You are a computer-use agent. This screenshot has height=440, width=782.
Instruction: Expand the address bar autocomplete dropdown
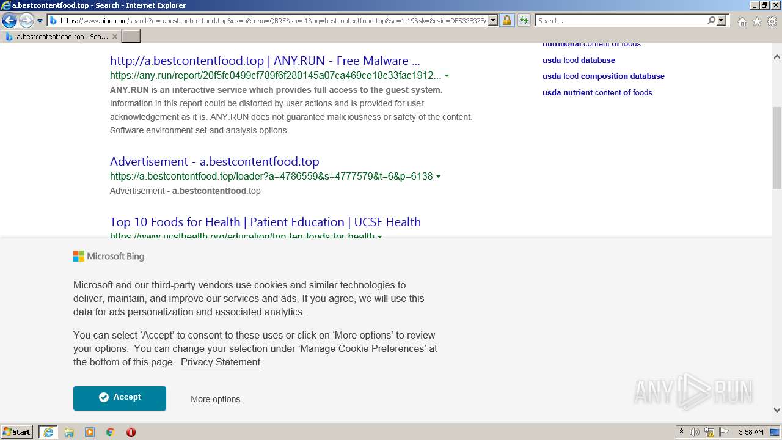click(x=493, y=21)
